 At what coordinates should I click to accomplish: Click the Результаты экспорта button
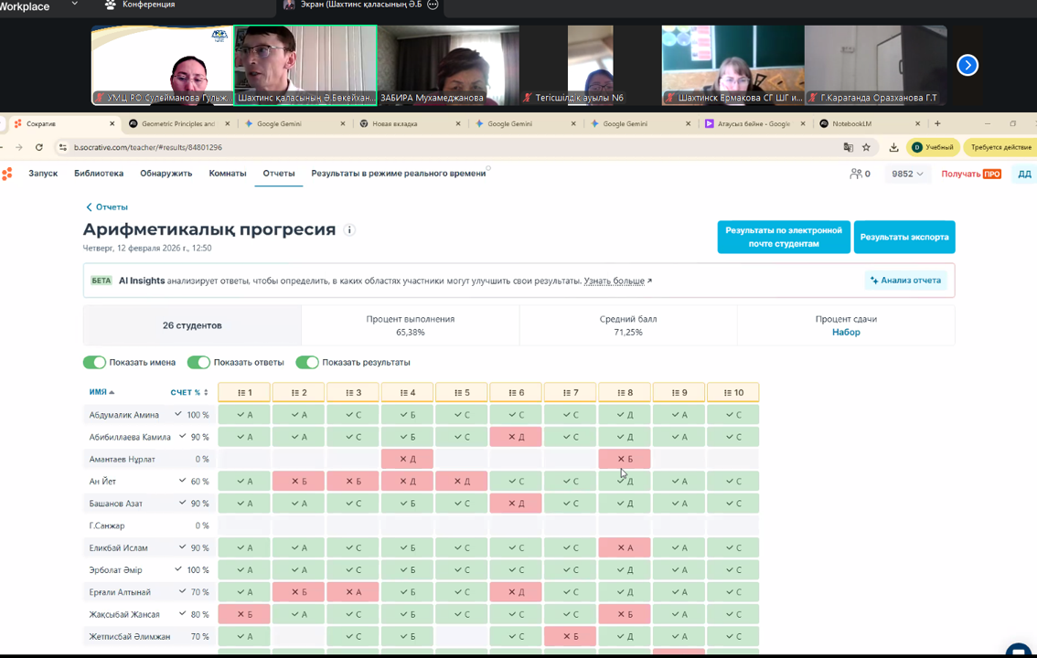(x=903, y=237)
